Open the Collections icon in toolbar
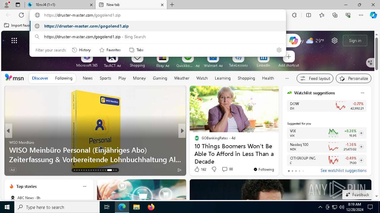The width and height of the screenshot is (380, 213). [335, 15]
